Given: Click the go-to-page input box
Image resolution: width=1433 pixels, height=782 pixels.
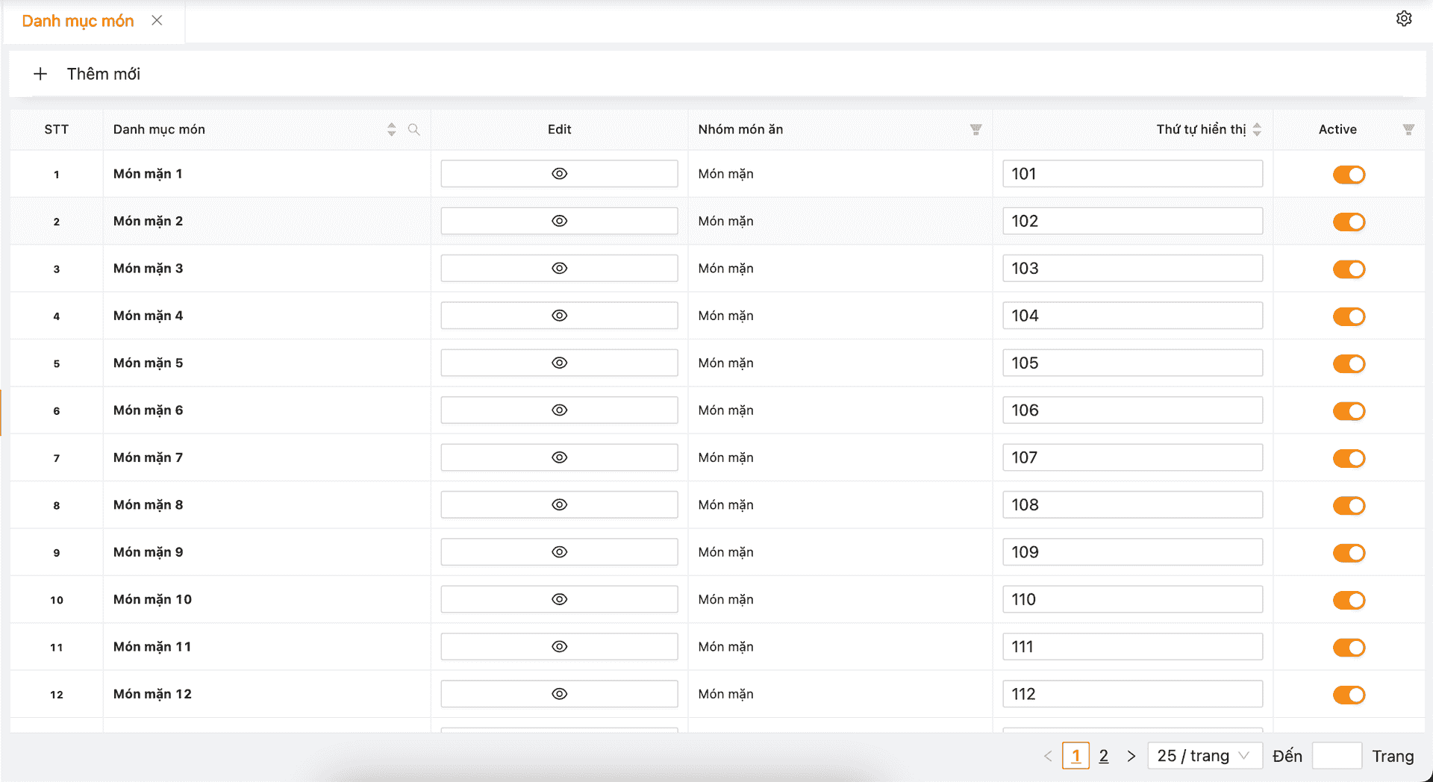Looking at the screenshot, I should (1337, 756).
